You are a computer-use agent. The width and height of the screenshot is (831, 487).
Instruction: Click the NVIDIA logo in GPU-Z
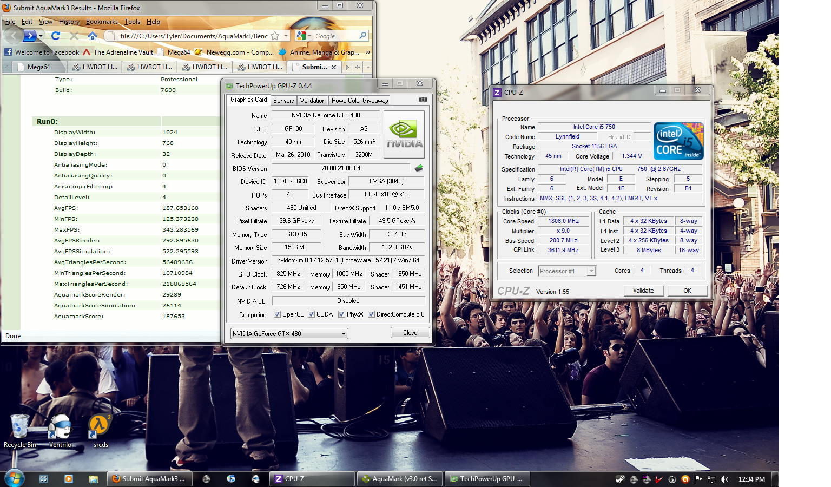click(x=404, y=134)
